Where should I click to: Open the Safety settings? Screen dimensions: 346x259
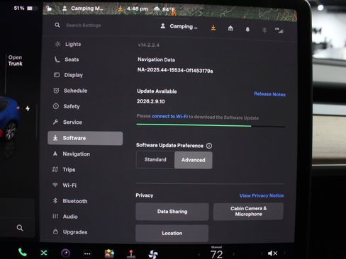[x=66, y=106]
